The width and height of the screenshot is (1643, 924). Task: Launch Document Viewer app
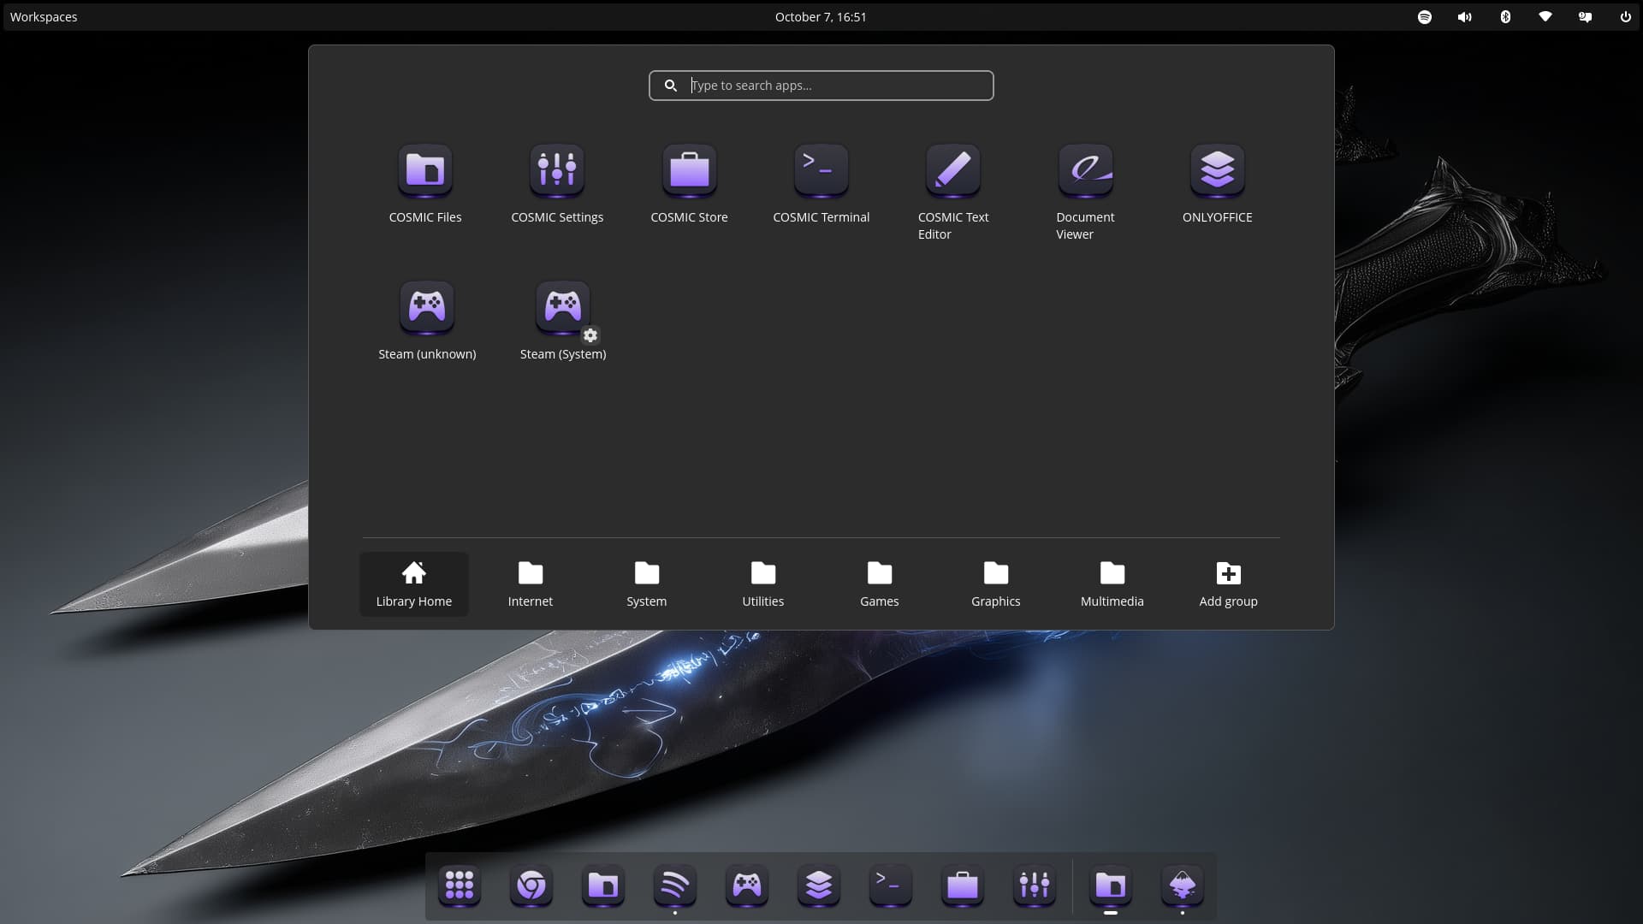click(1085, 170)
